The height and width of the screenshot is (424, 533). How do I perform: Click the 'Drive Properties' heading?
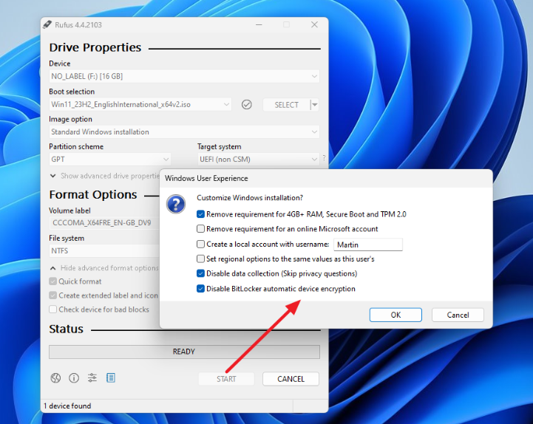pos(95,47)
